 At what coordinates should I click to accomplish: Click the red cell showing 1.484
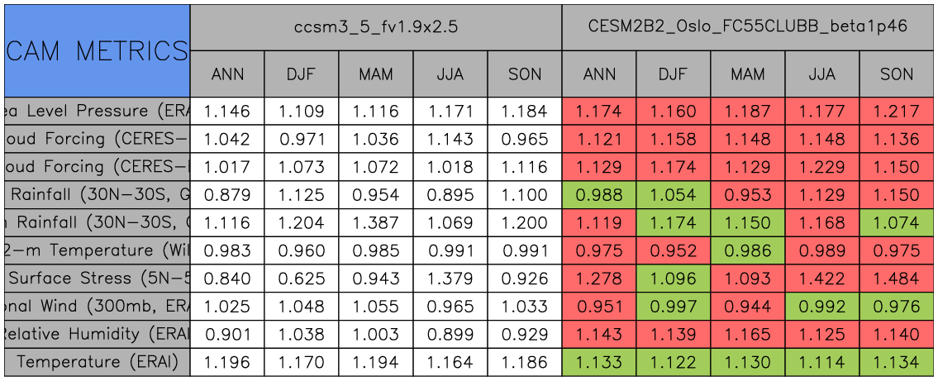tap(897, 279)
